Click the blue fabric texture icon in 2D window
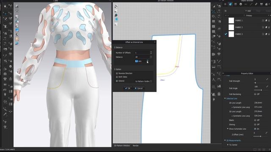Viewport: 271px width, 152px height. [x=116, y=19]
